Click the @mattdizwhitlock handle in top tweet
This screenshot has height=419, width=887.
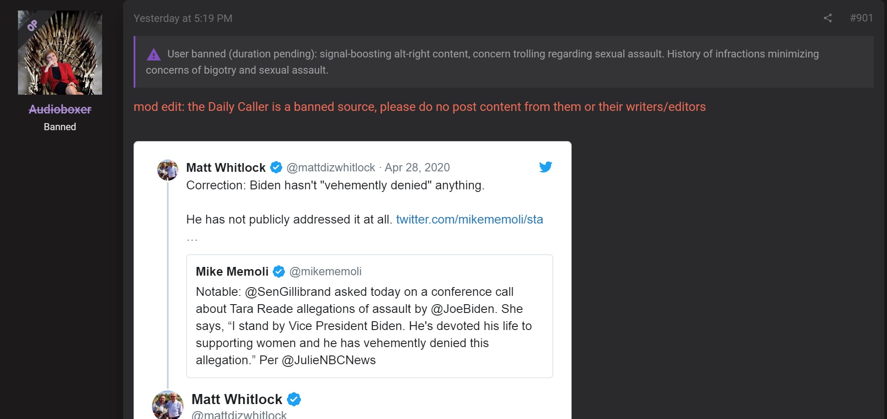tap(331, 167)
